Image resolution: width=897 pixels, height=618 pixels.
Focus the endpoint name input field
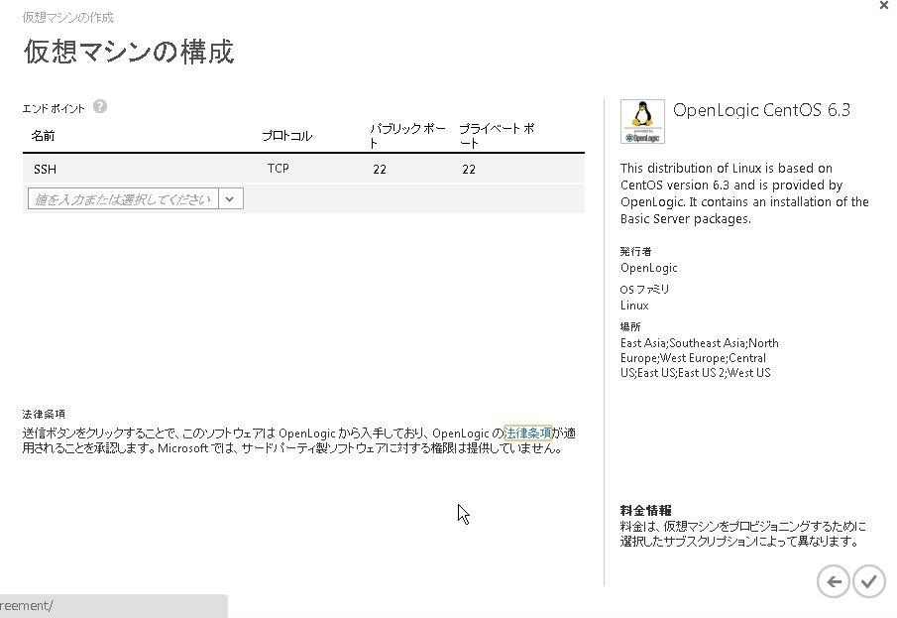point(123,198)
